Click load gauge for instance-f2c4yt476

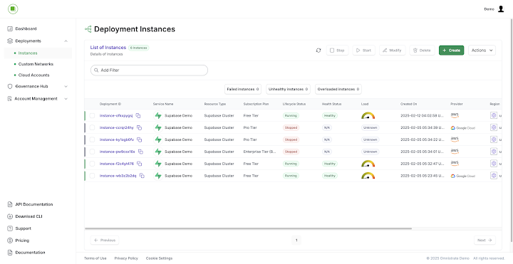(368, 164)
